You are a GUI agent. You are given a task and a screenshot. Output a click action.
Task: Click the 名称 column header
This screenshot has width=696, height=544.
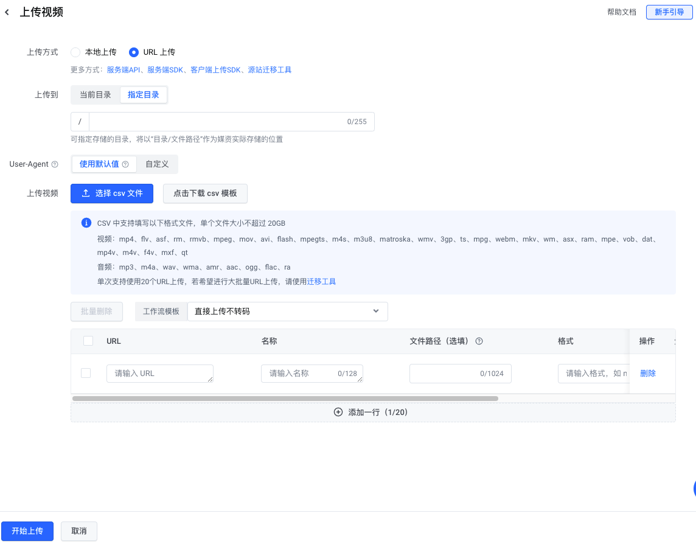tap(269, 341)
